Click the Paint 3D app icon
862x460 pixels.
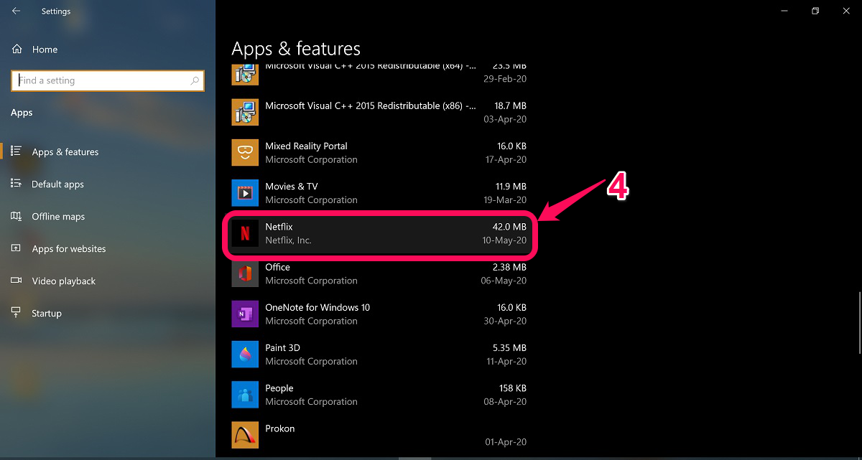point(245,354)
